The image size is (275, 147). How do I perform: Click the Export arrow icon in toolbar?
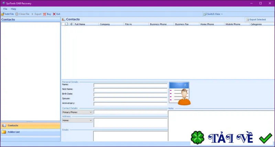click(x=32, y=14)
